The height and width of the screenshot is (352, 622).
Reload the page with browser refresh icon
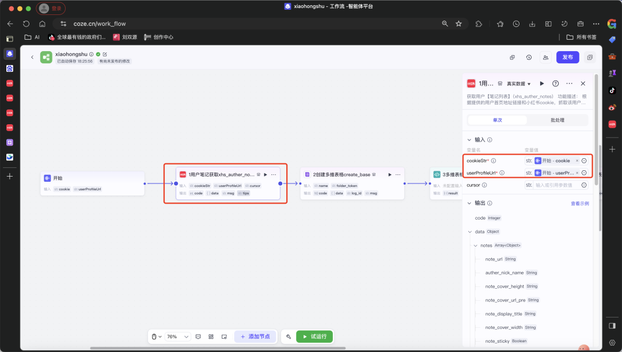(26, 24)
